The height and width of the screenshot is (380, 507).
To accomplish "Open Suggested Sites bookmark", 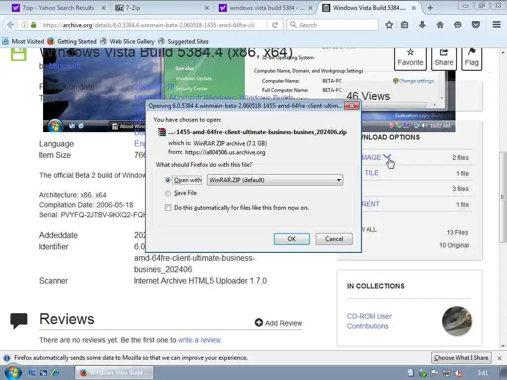I will (183, 42).
